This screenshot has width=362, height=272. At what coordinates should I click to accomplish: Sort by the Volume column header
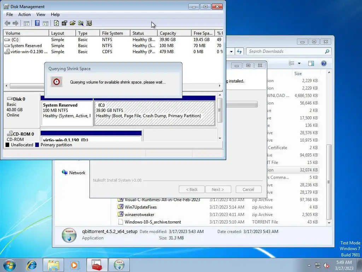click(26, 33)
